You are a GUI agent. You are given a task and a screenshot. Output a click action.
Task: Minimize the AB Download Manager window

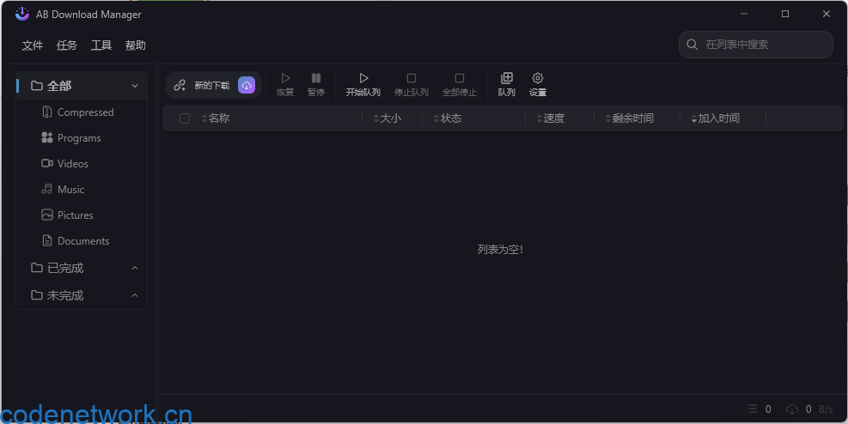tap(744, 14)
